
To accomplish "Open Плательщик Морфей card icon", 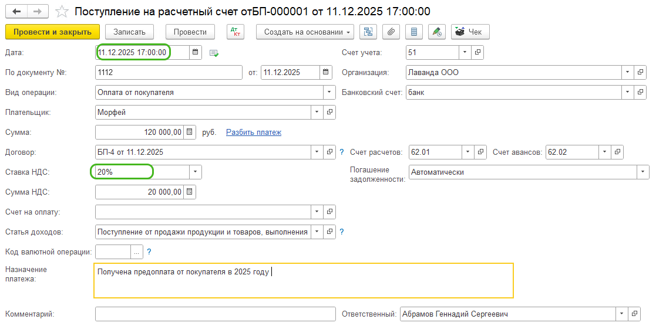I will click(329, 112).
